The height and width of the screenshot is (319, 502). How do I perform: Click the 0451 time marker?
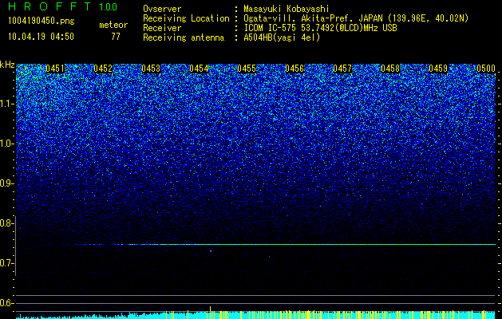point(55,69)
